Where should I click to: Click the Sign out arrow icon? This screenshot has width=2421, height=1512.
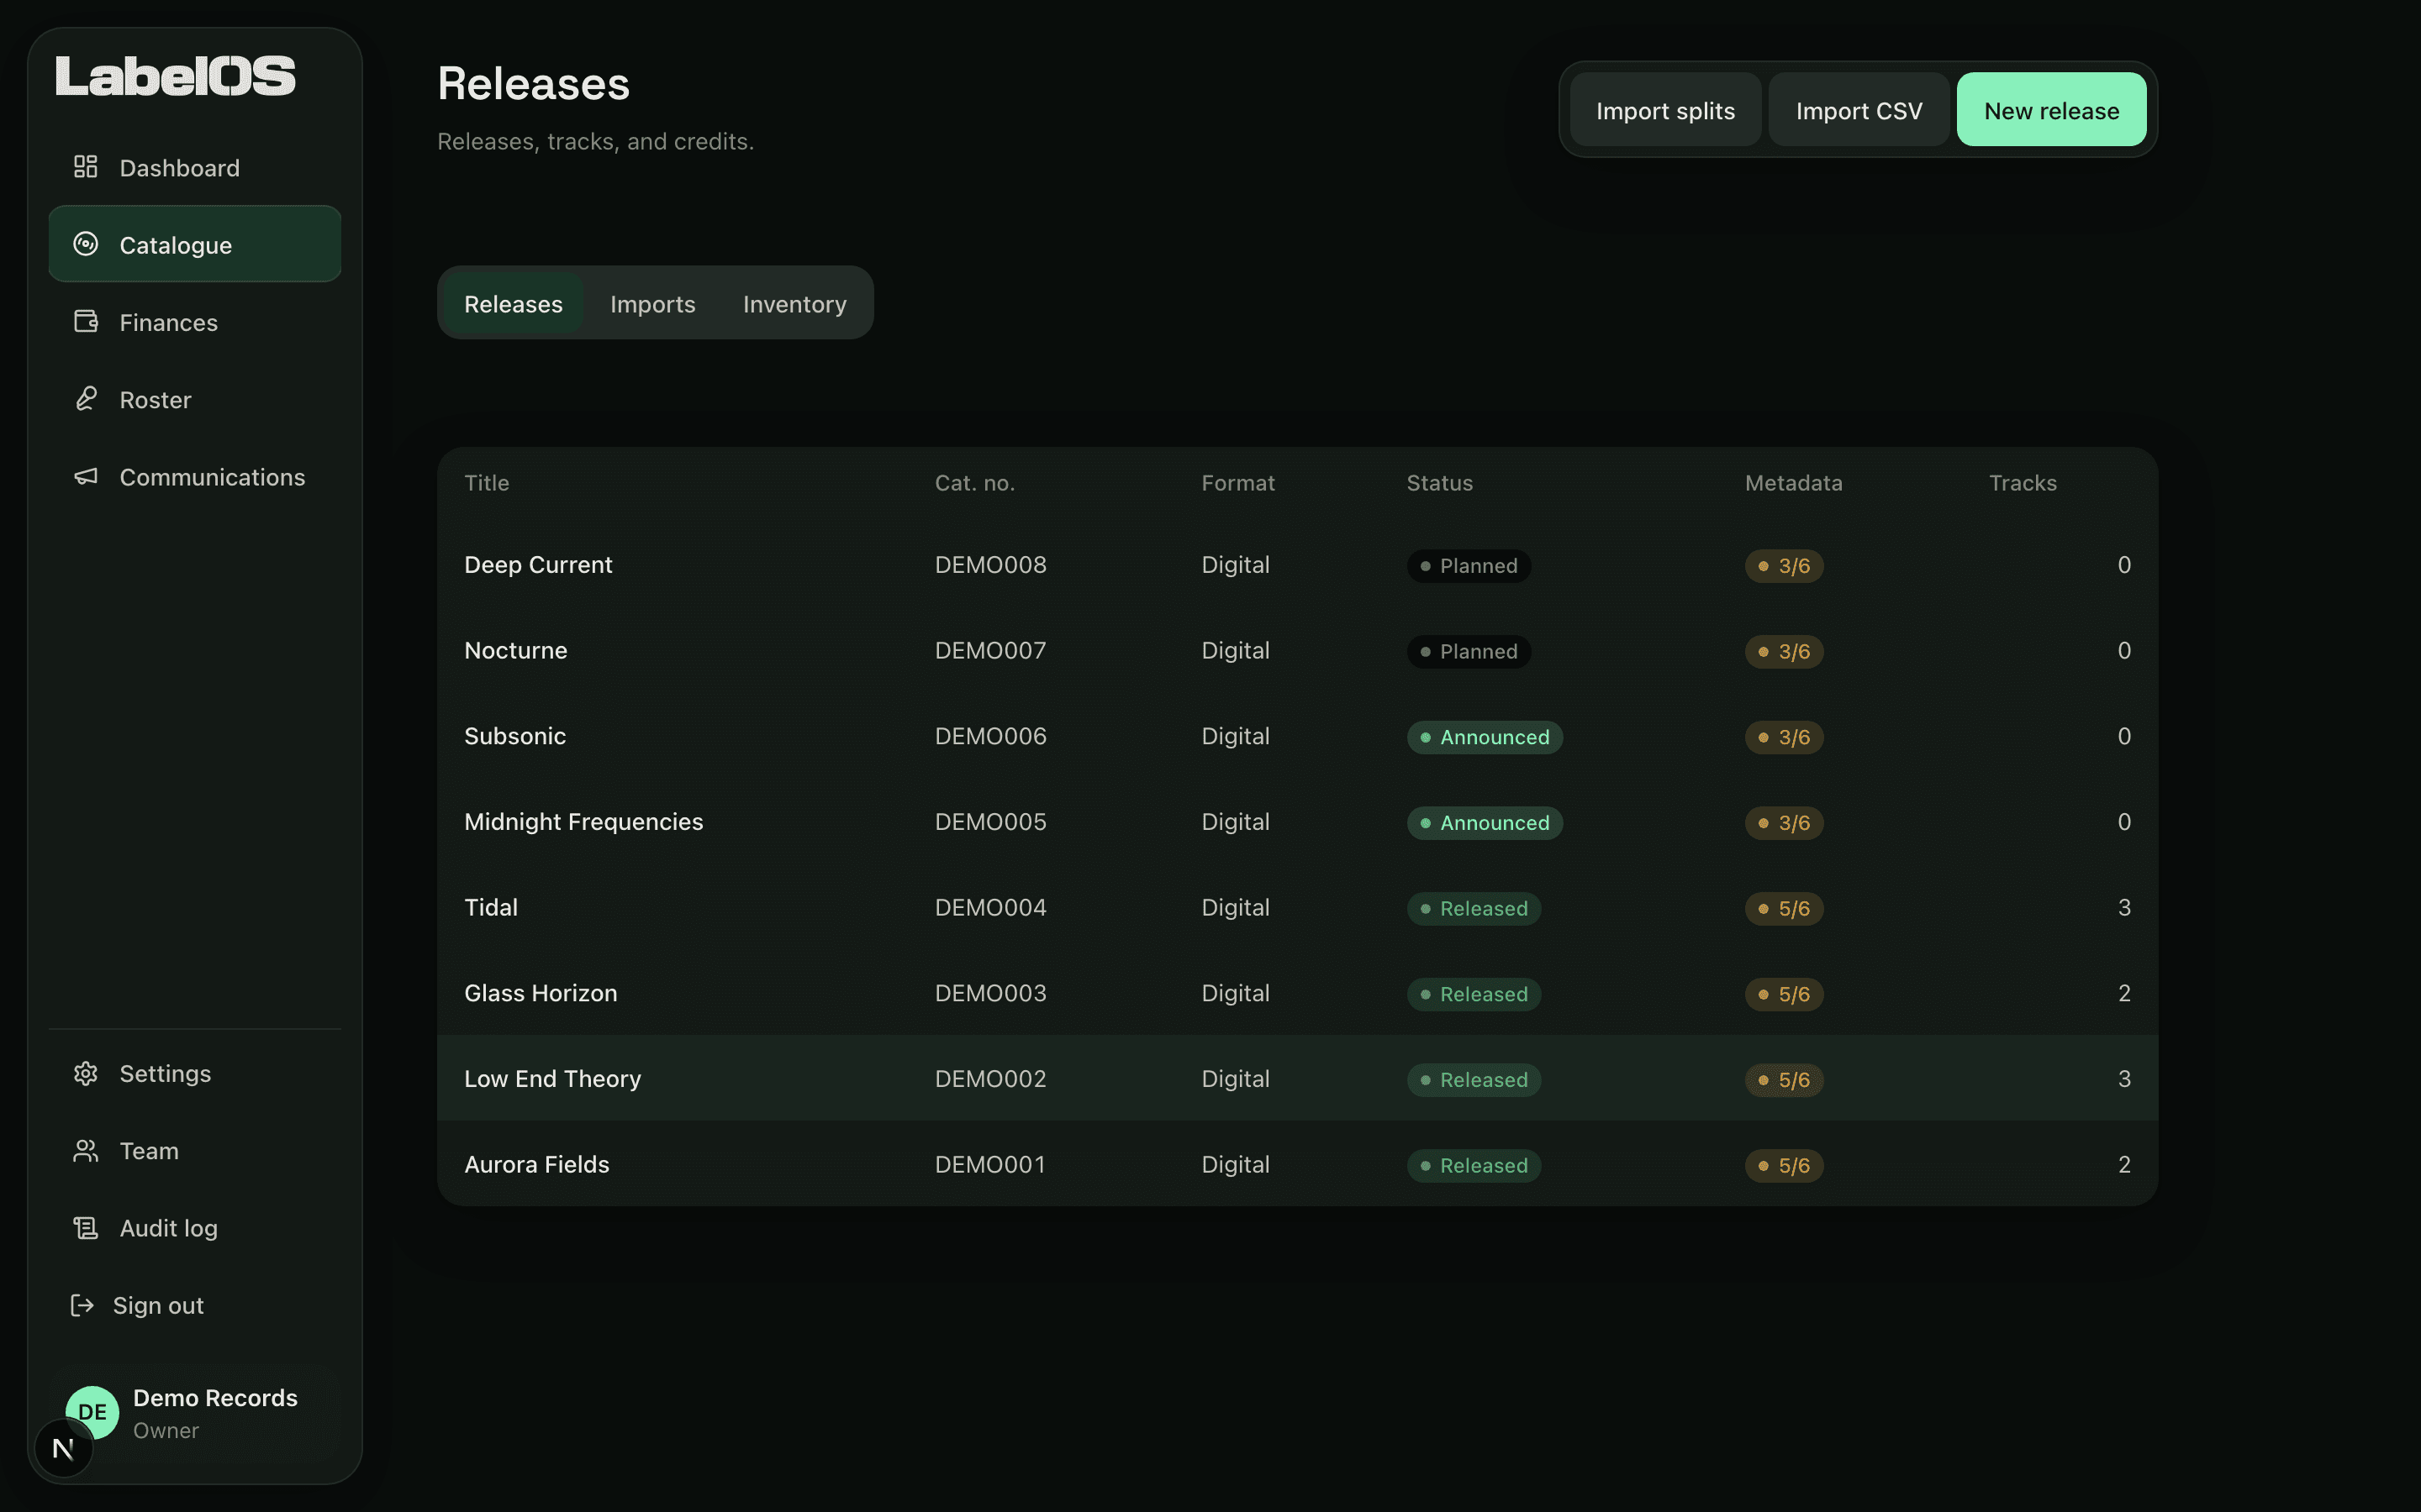(82, 1305)
